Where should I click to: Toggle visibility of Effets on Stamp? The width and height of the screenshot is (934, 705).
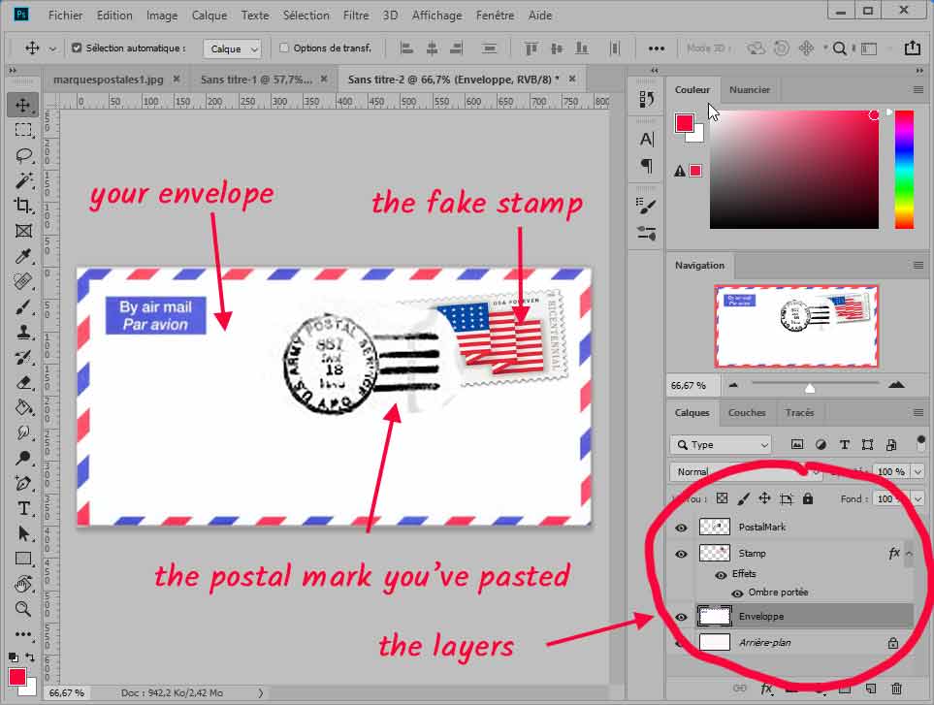point(721,575)
